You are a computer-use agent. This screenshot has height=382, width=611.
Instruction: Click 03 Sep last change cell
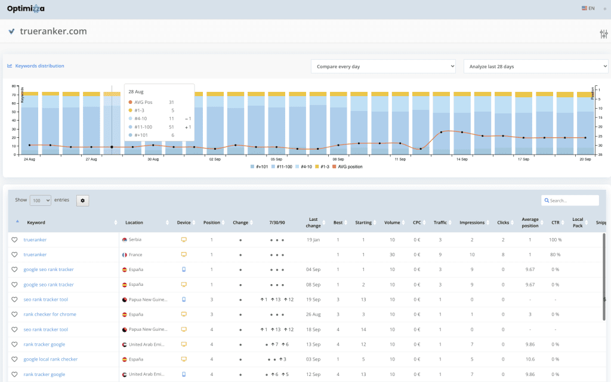tap(313, 359)
